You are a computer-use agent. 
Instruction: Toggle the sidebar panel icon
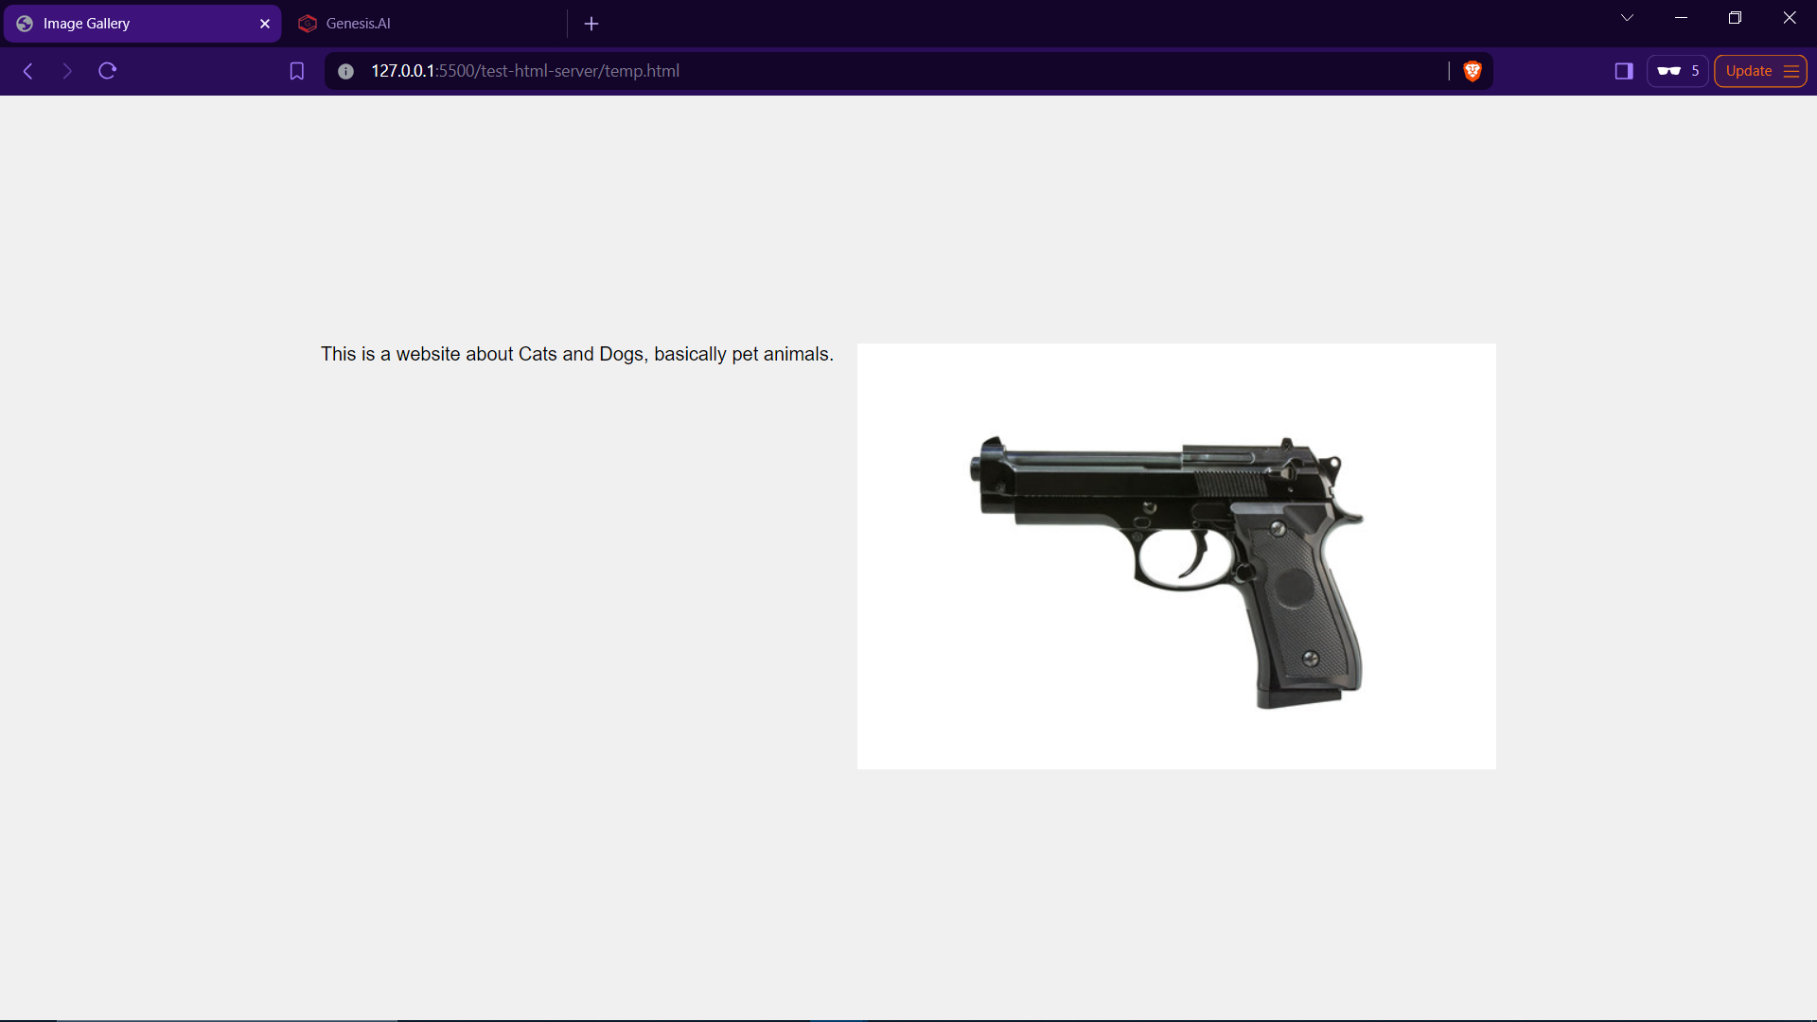point(1624,71)
